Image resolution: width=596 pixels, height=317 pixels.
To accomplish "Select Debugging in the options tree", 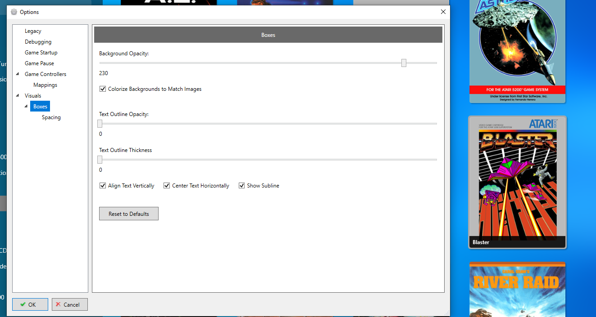I will coord(38,42).
